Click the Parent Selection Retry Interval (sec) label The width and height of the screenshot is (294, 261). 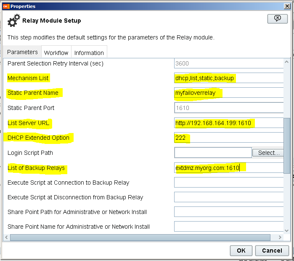pos(56,64)
